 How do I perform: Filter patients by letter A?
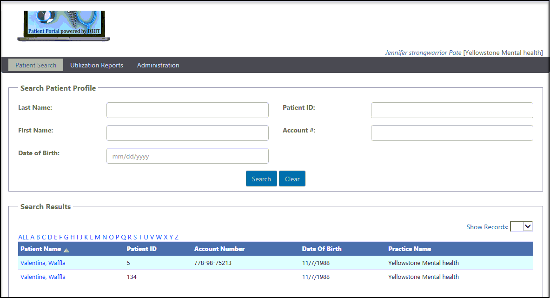coord(33,237)
